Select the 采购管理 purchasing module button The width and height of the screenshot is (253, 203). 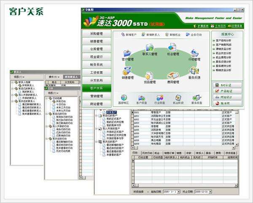[97, 34]
